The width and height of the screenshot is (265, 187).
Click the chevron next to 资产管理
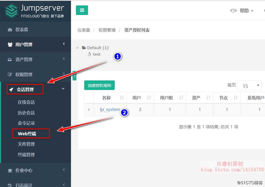click(64, 59)
